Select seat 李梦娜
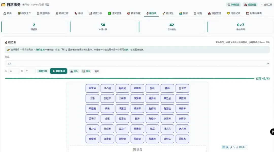Viewport: 274px width, 152px height. coord(137,98)
